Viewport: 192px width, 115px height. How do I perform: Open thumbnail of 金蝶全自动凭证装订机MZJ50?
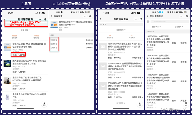(7, 97)
